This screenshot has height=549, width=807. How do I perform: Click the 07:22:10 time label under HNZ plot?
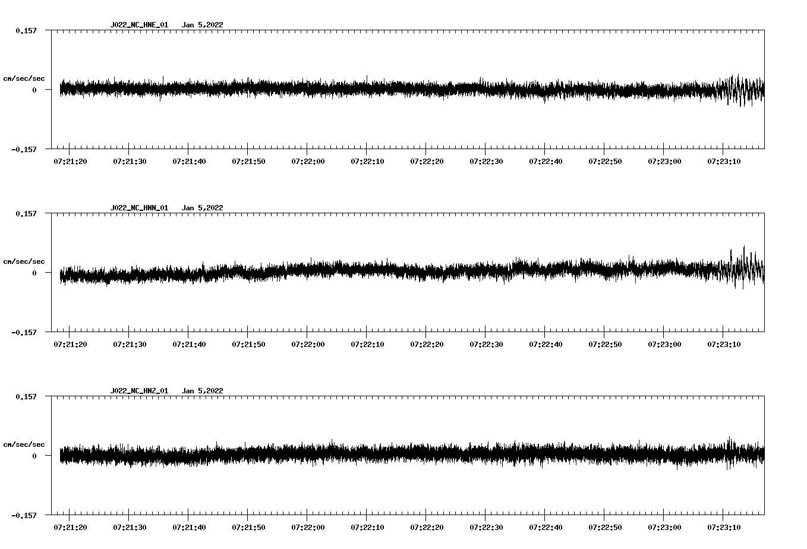pos(367,527)
